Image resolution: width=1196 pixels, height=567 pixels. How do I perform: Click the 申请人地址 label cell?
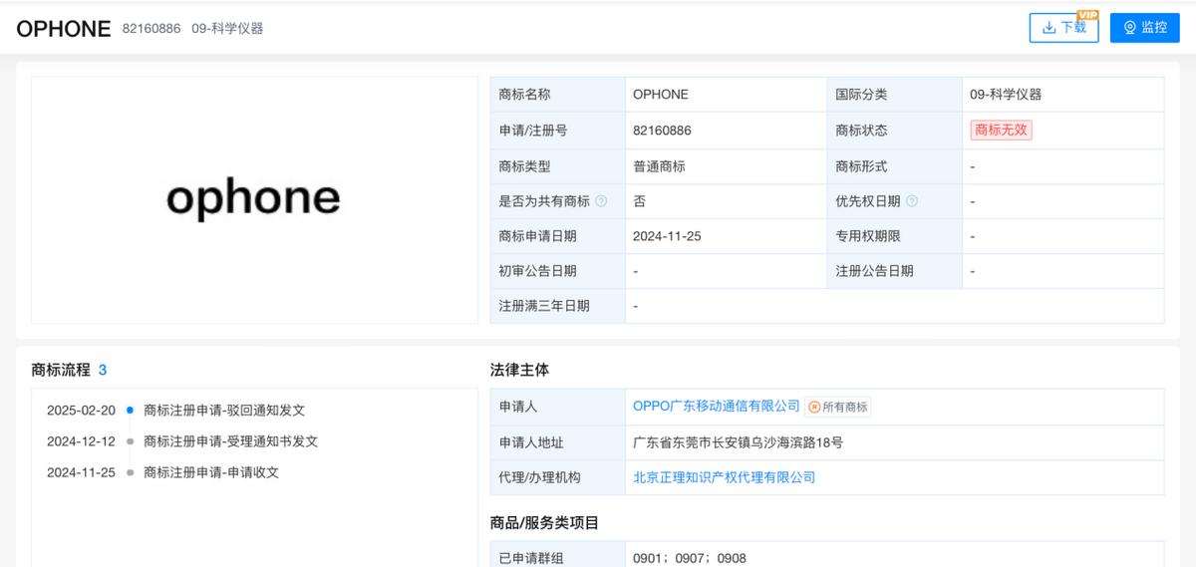558,442
